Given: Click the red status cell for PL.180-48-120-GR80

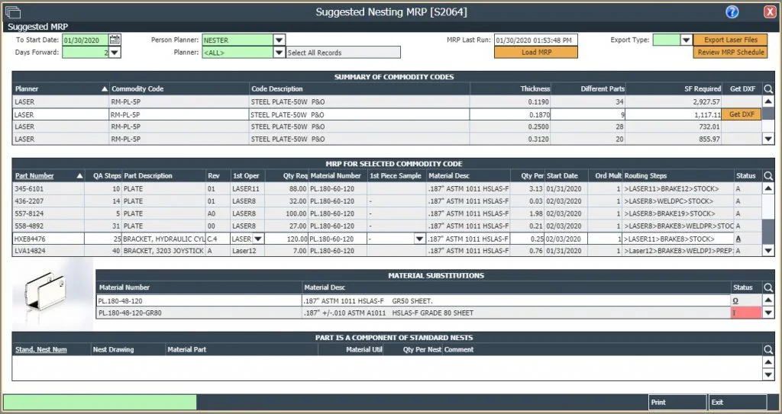Looking at the screenshot, I should pyautogui.click(x=745, y=313).
